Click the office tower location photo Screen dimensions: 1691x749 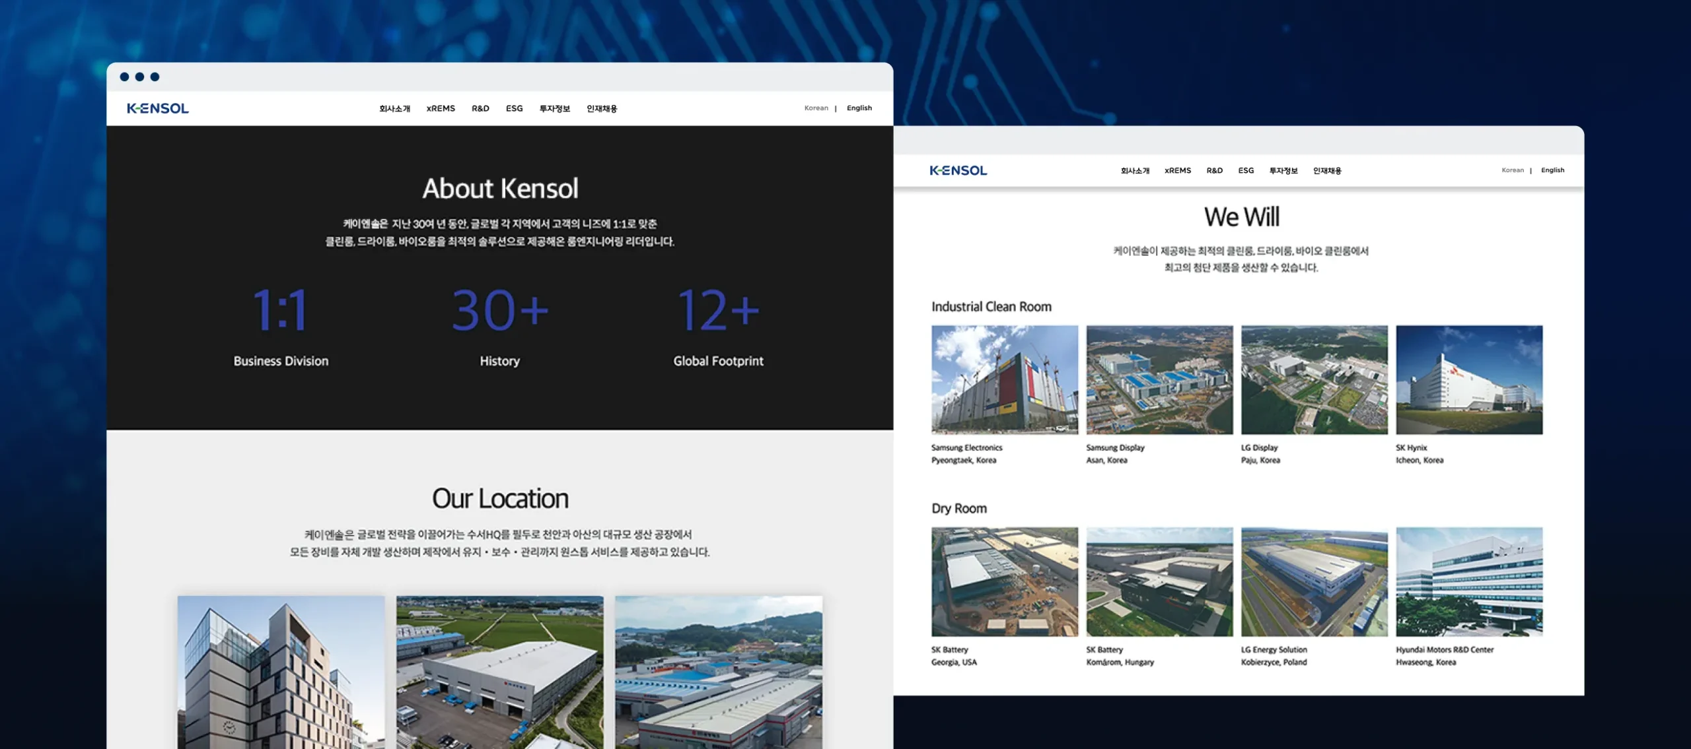[x=281, y=672]
